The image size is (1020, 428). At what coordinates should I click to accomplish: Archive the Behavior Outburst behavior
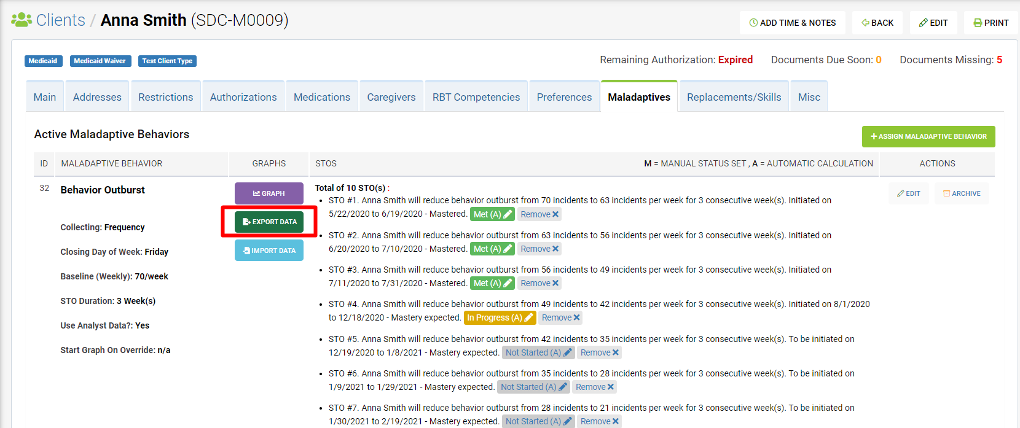click(x=962, y=193)
